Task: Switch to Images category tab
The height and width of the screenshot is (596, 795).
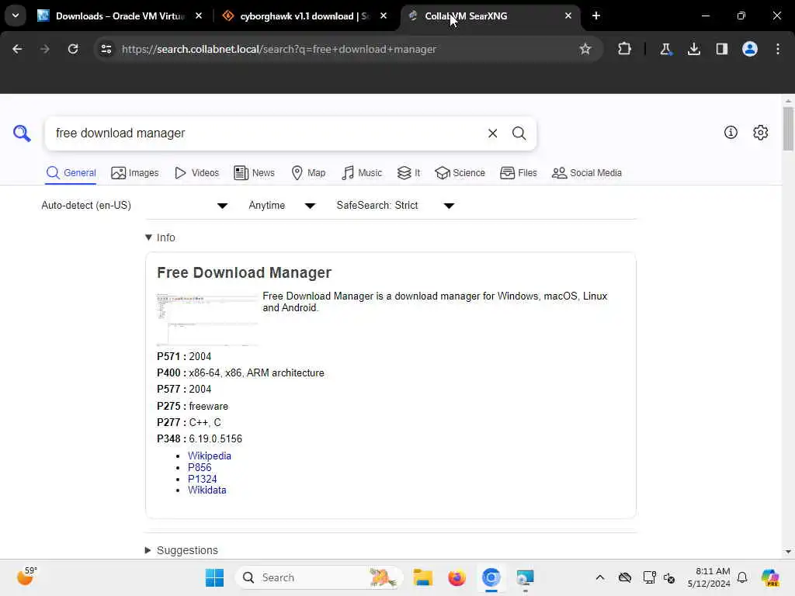Action: [x=135, y=173]
